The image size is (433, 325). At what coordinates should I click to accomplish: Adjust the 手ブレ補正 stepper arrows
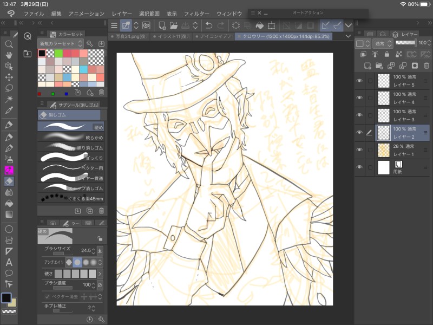[93, 308]
